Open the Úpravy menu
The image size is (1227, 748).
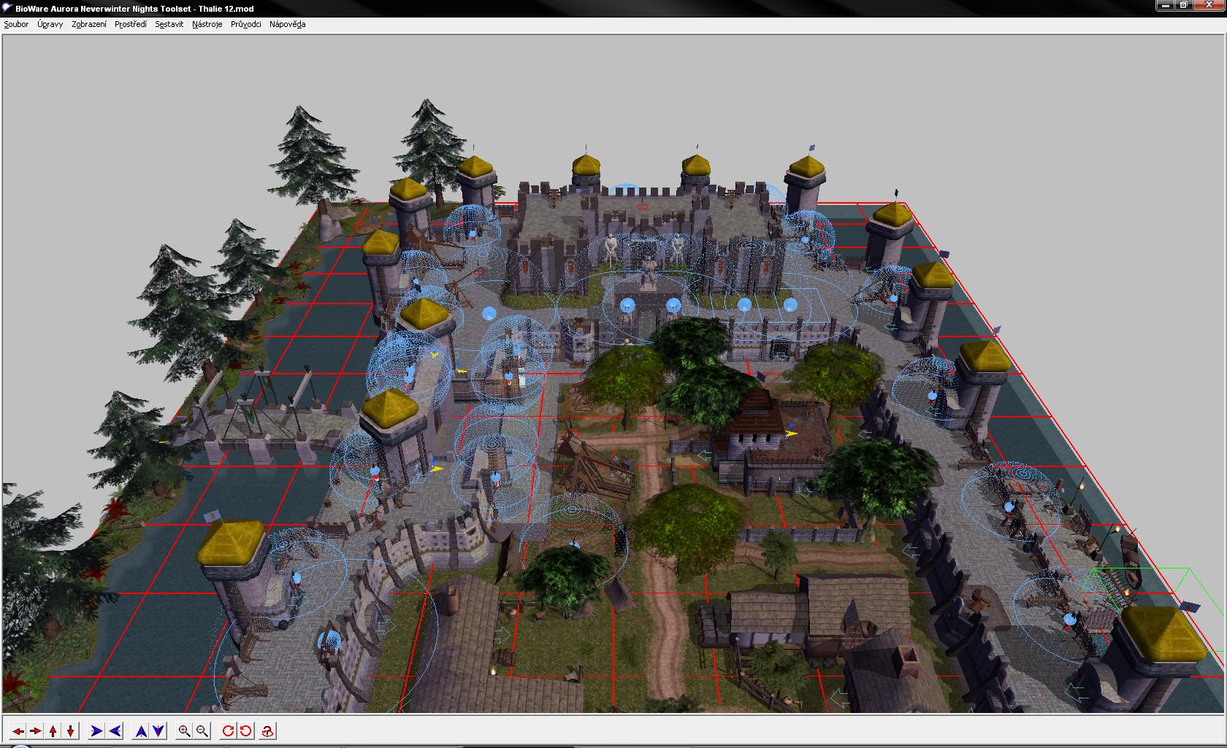[x=50, y=24]
